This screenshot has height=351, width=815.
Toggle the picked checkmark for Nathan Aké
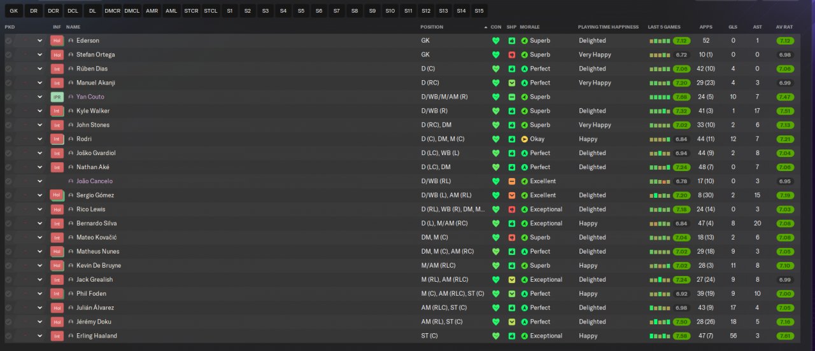pos(8,167)
